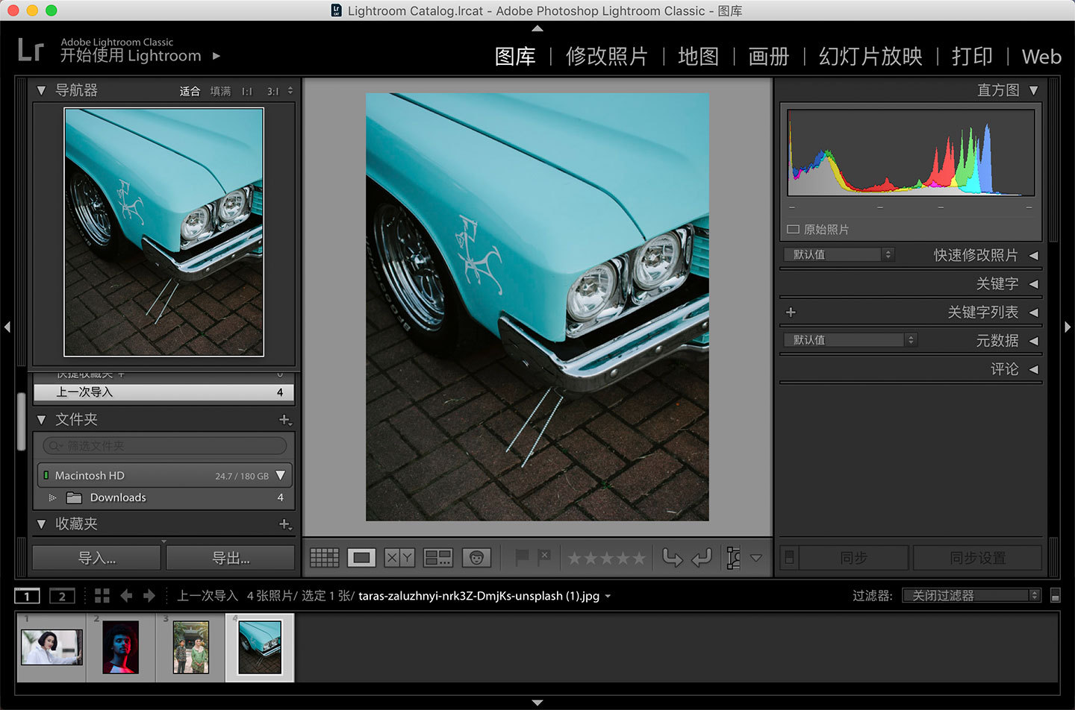Click the 导入... button
This screenshot has height=710, width=1075.
96,558
